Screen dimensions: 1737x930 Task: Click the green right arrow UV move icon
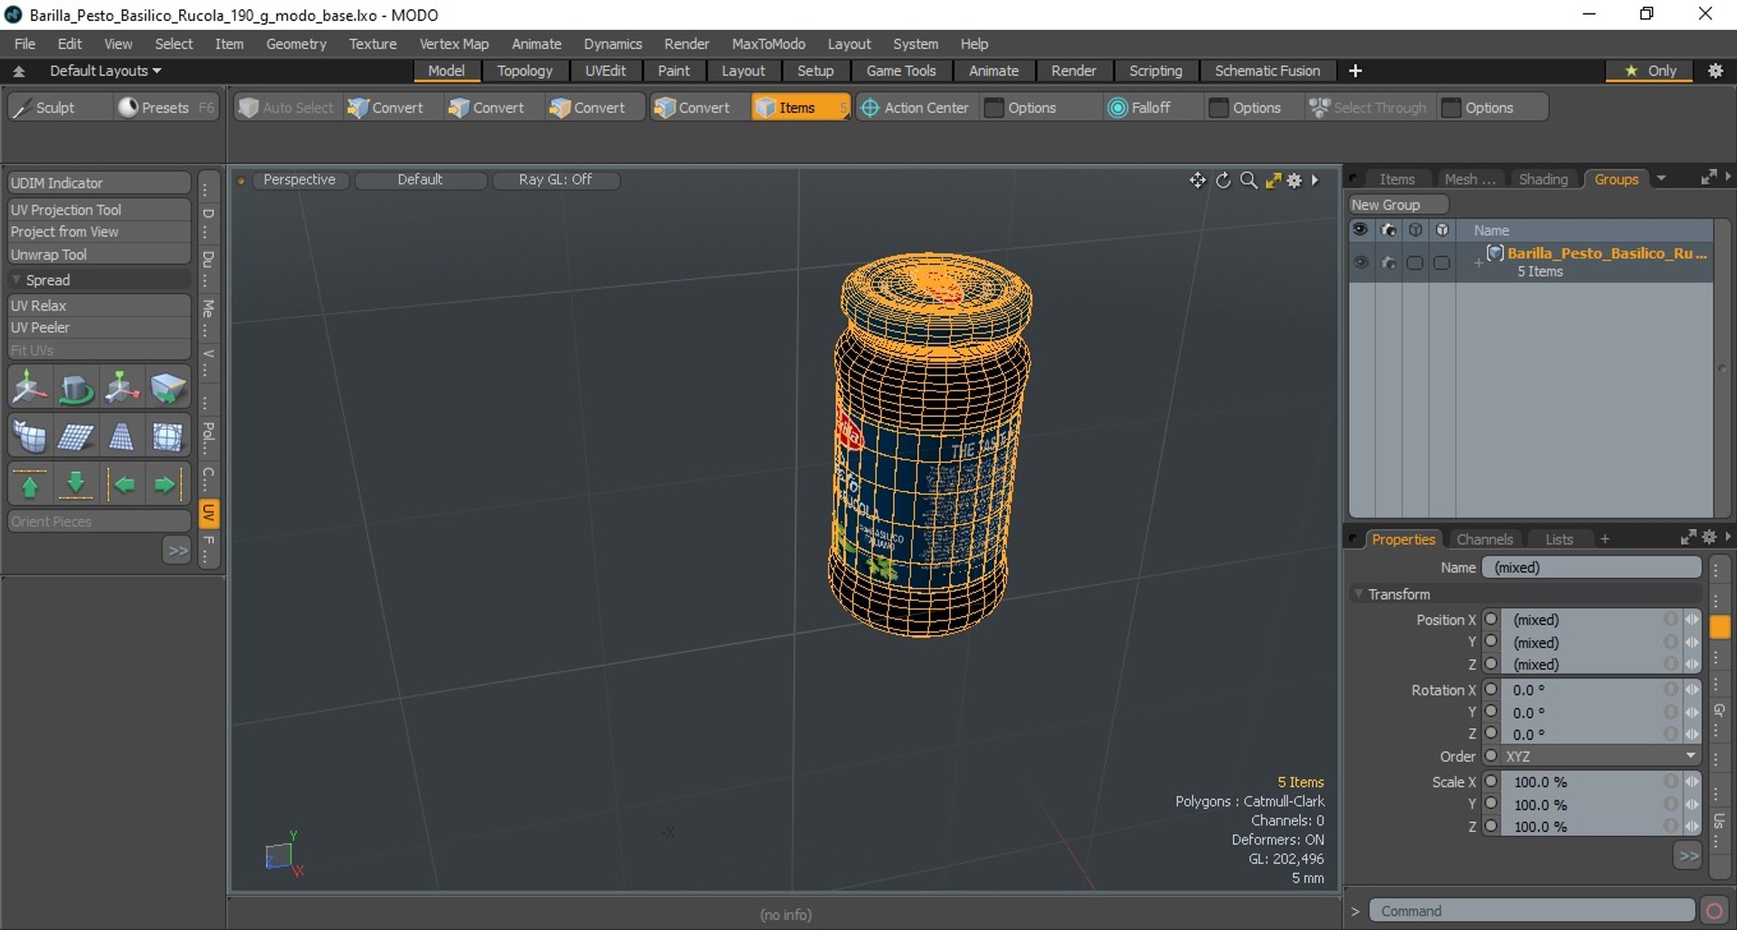click(x=166, y=485)
